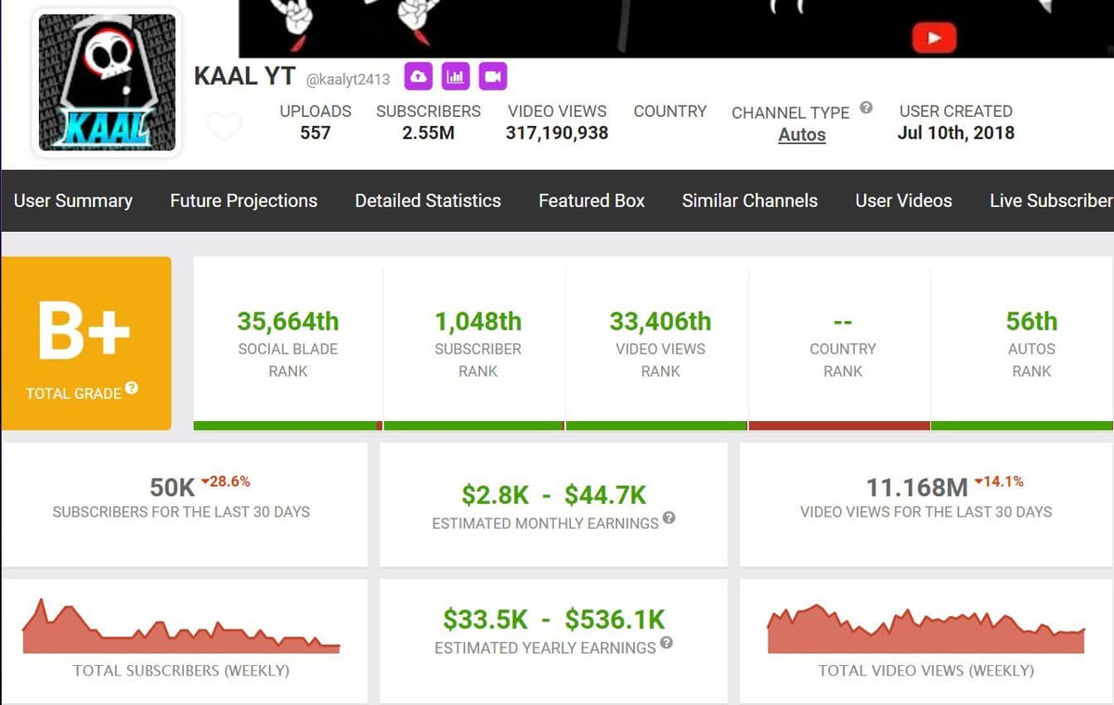Open the Live Subscriber menu item
This screenshot has width=1114, height=705.
pos(1050,200)
